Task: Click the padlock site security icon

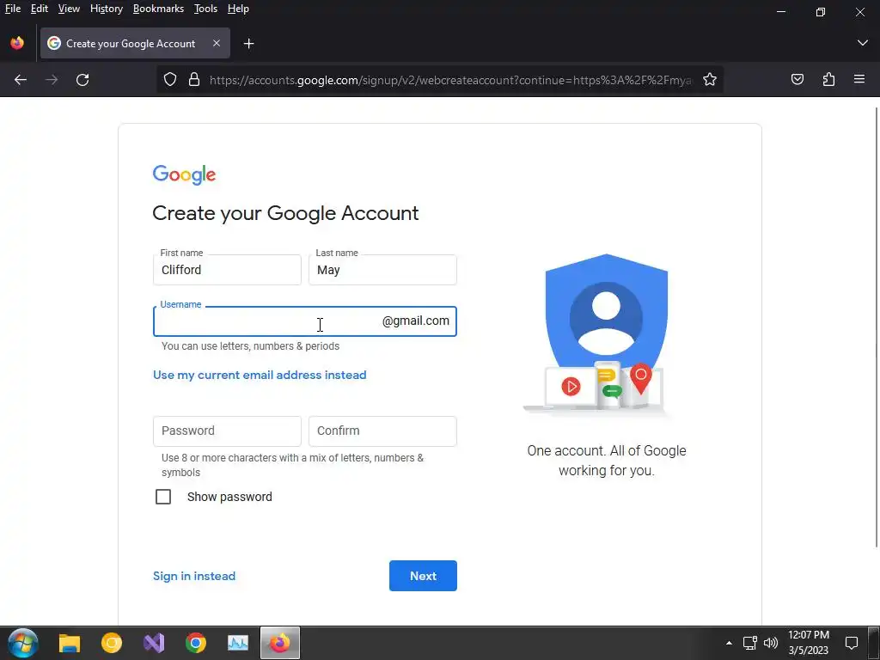Action: pyautogui.click(x=194, y=80)
